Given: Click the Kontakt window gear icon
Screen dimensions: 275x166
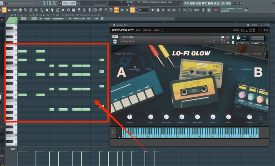Looking at the screenshot, I should pyautogui.click(x=114, y=25).
